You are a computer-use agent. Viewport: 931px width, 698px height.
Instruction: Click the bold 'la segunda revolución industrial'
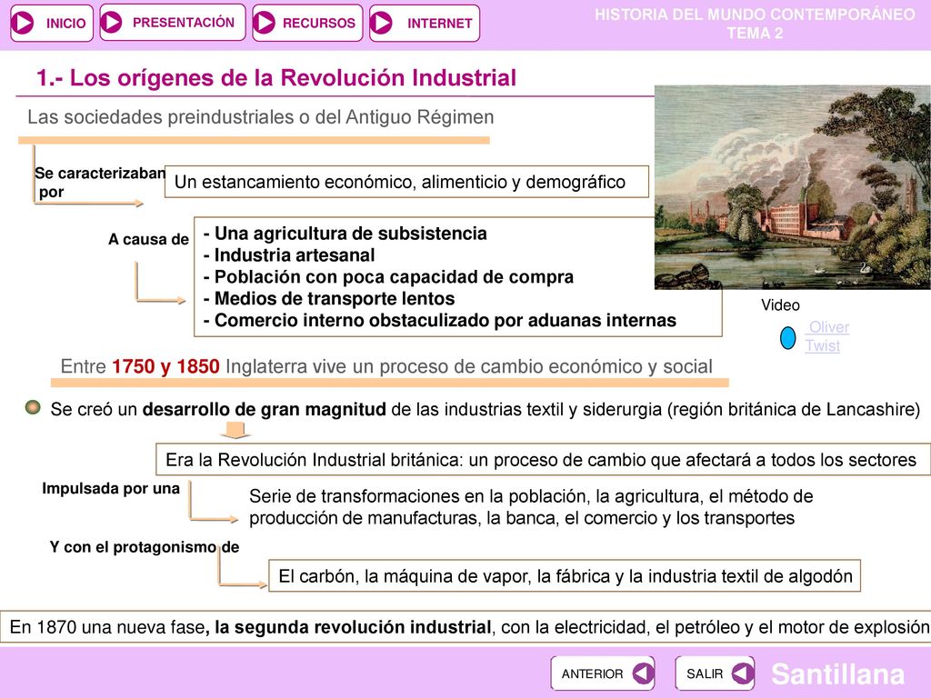point(353,627)
